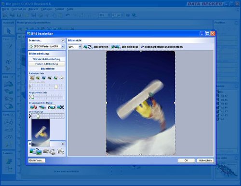Select the fourth Farbeffekt icon

coord(50,78)
